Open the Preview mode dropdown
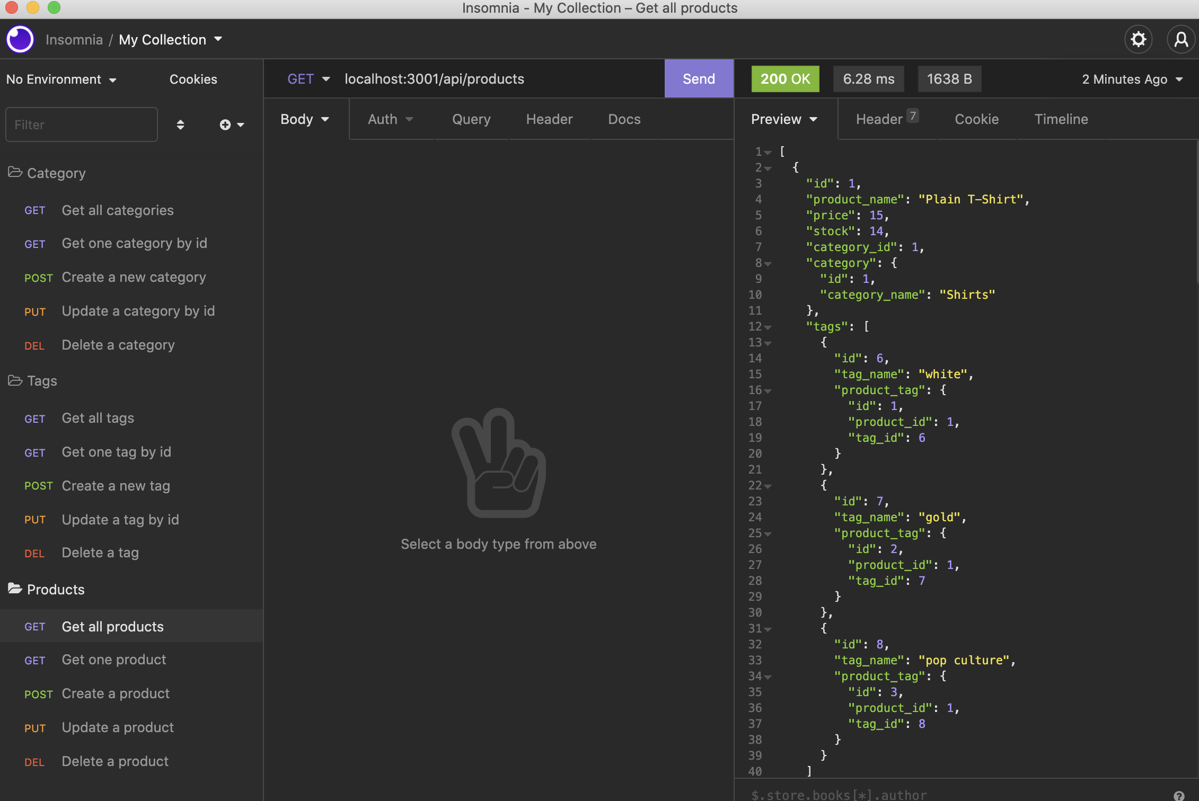Image resolution: width=1199 pixels, height=801 pixels. [784, 119]
